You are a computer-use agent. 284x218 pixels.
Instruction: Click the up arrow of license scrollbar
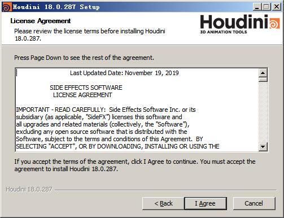click(263, 73)
